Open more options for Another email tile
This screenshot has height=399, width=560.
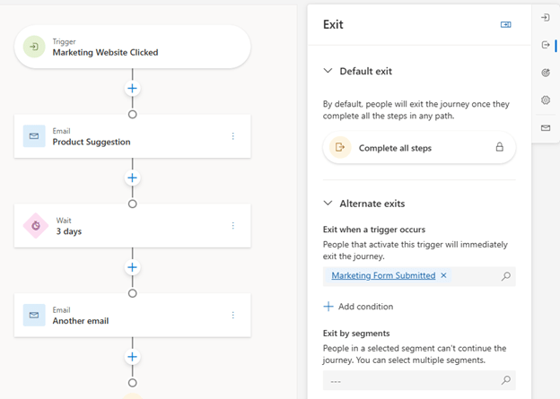click(233, 316)
